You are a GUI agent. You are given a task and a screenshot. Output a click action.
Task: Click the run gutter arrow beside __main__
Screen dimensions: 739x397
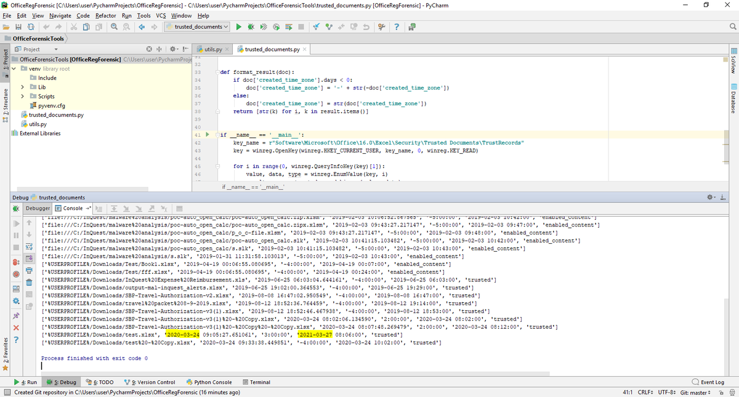tap(208, 134)
